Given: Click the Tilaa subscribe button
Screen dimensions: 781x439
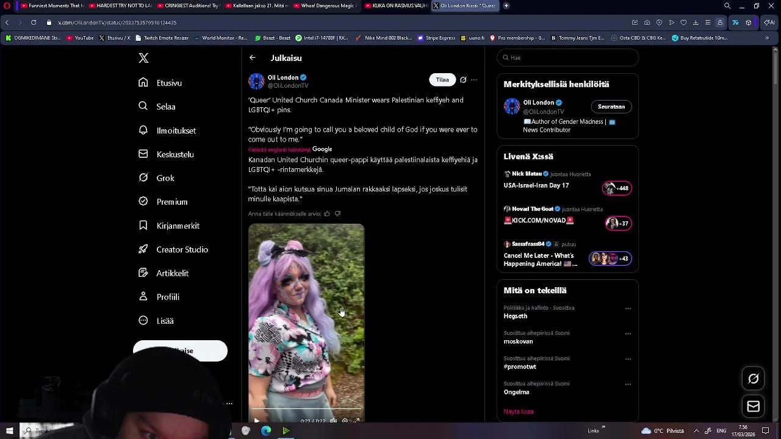Looking at the screenshot, I should point(442,80).
